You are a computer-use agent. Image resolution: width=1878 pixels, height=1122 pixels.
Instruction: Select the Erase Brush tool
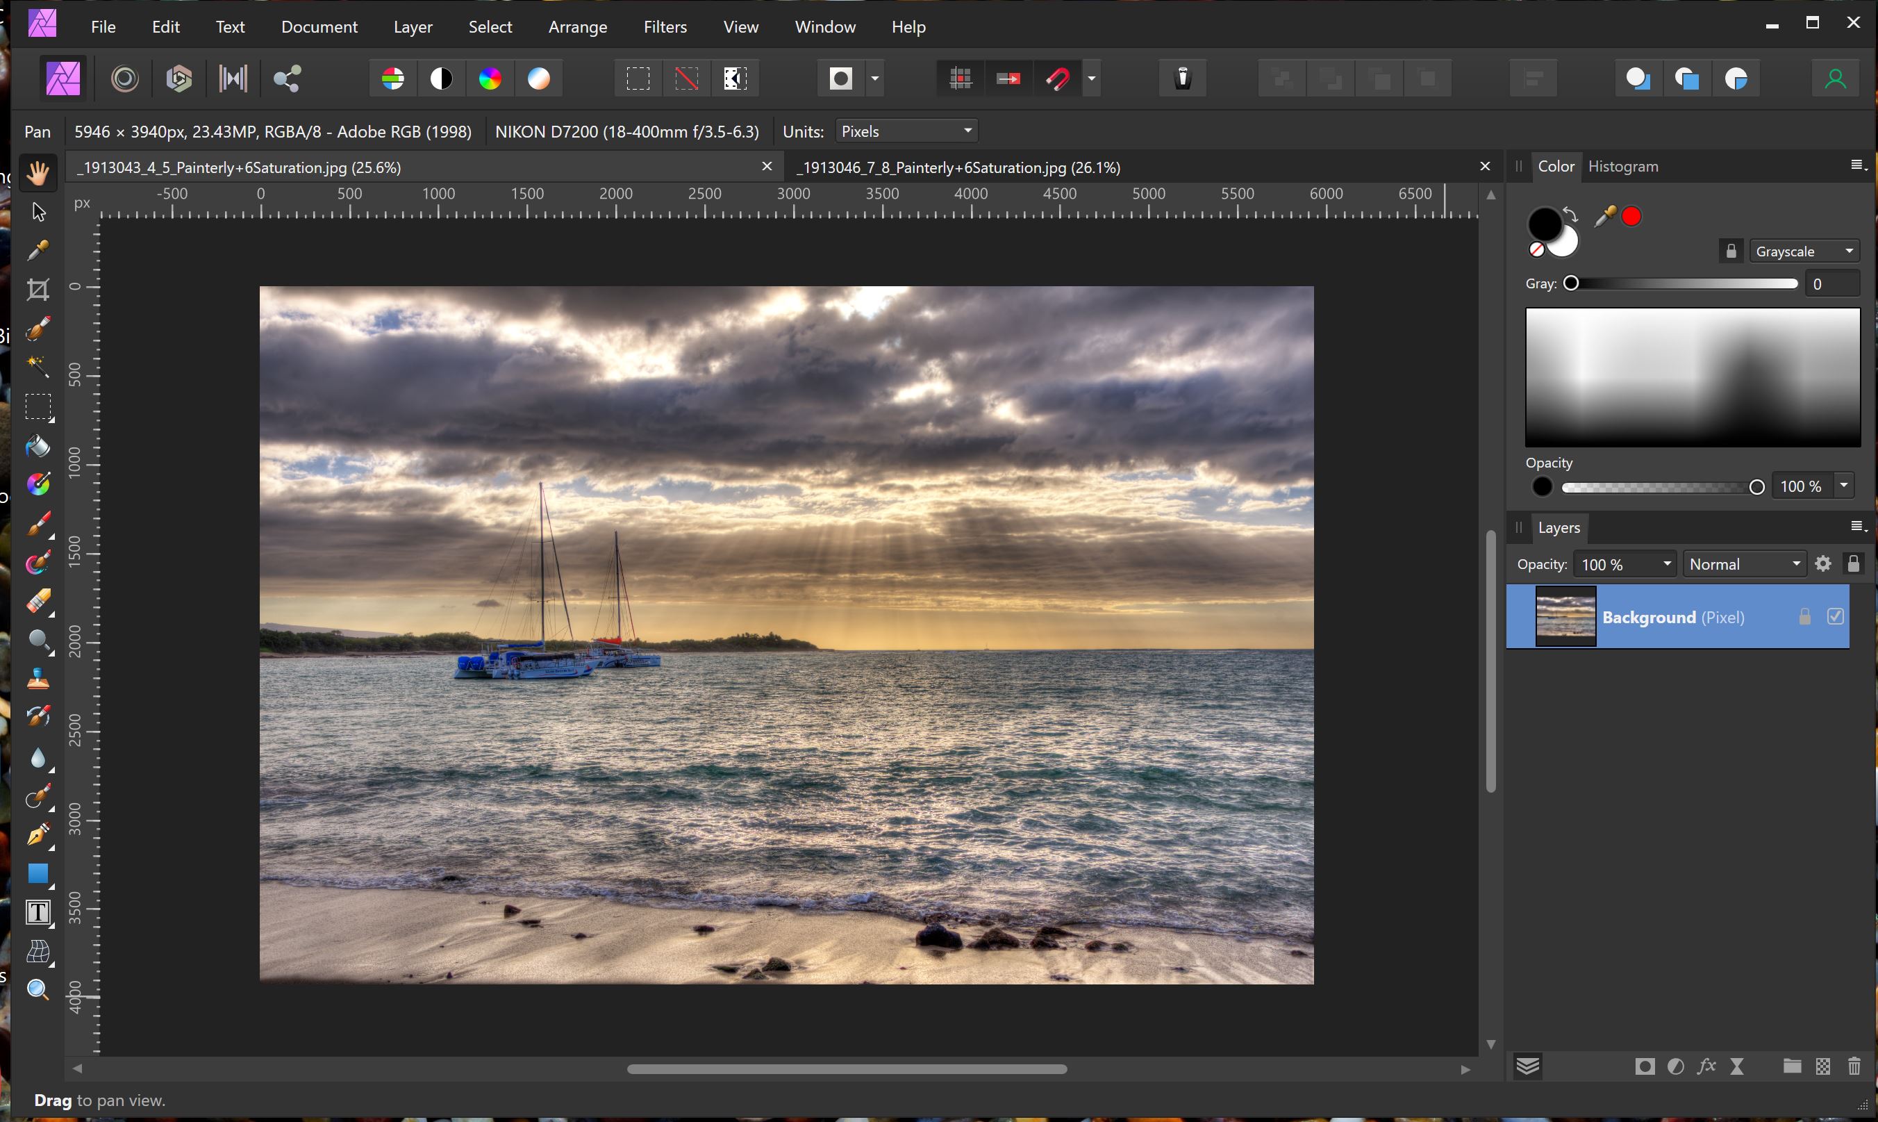(x=38, y=602)
